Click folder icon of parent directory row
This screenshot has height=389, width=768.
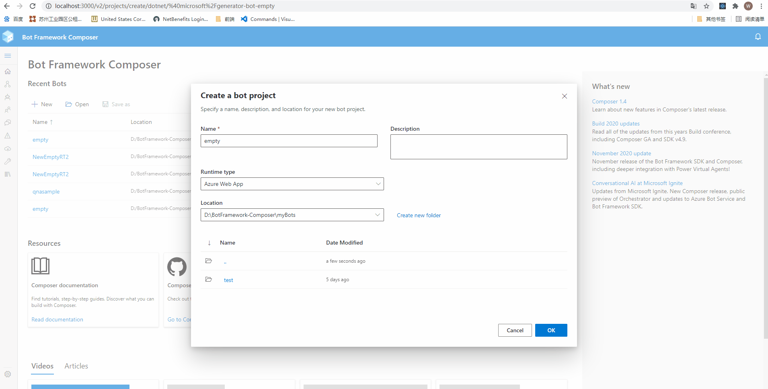[x=209, y=261]
